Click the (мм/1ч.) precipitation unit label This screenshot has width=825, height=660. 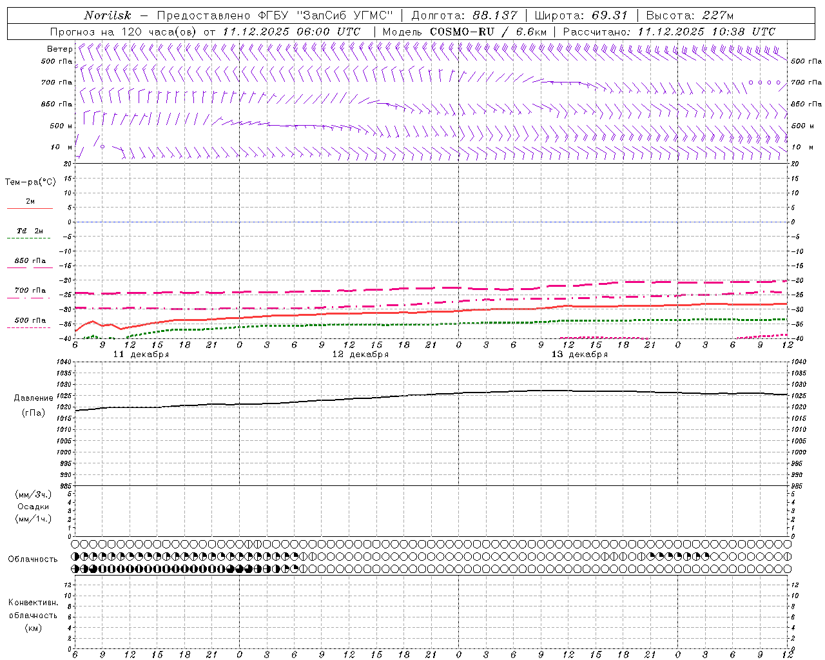(34, 519)
